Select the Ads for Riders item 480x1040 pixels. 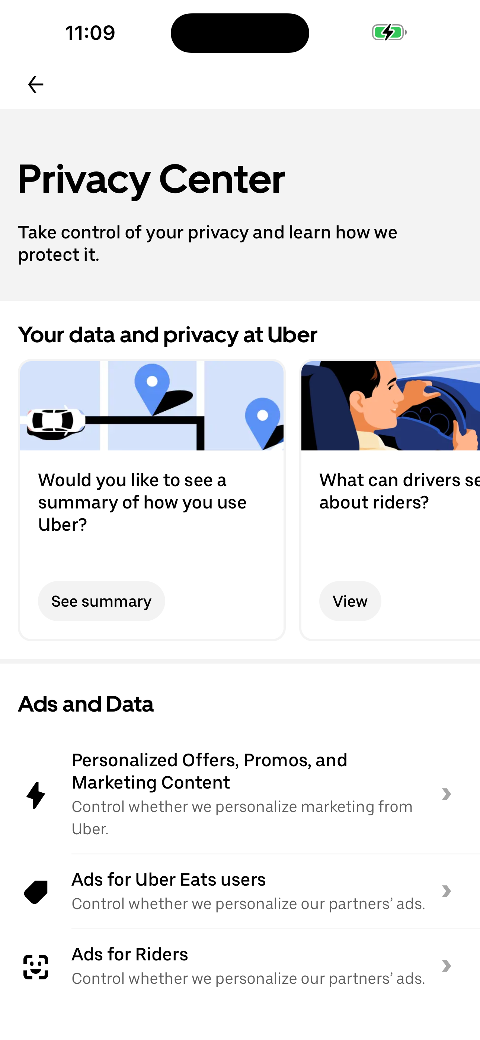coord(130,954)
